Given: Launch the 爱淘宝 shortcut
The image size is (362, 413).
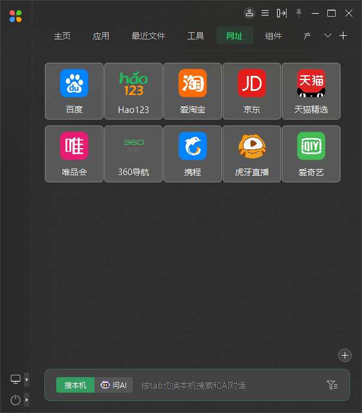Looking at the screenshot, I should [x=193, y=91].
